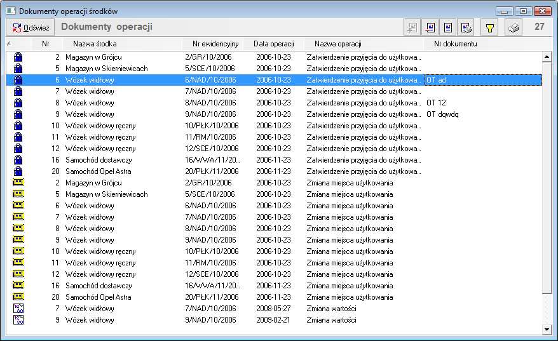Click yellow icon of Magazyn w Grójcu Zmiana miejsca row
Image resolution: width=558 pixels, height=341 pixels.
pos(18,182)
